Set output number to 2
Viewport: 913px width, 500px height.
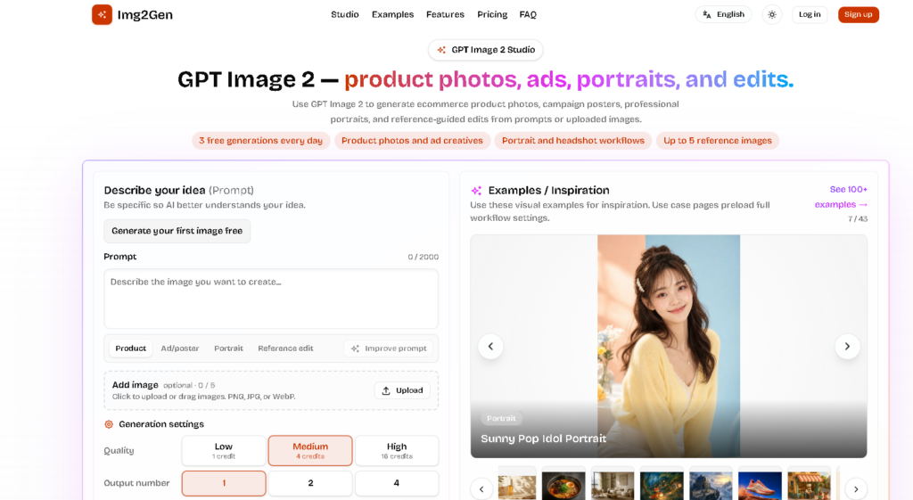[310, 483]
